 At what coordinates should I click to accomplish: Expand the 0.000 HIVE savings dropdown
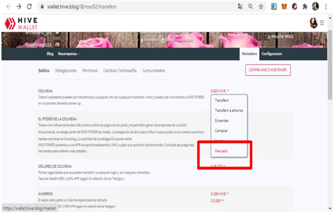click(220, 194)
